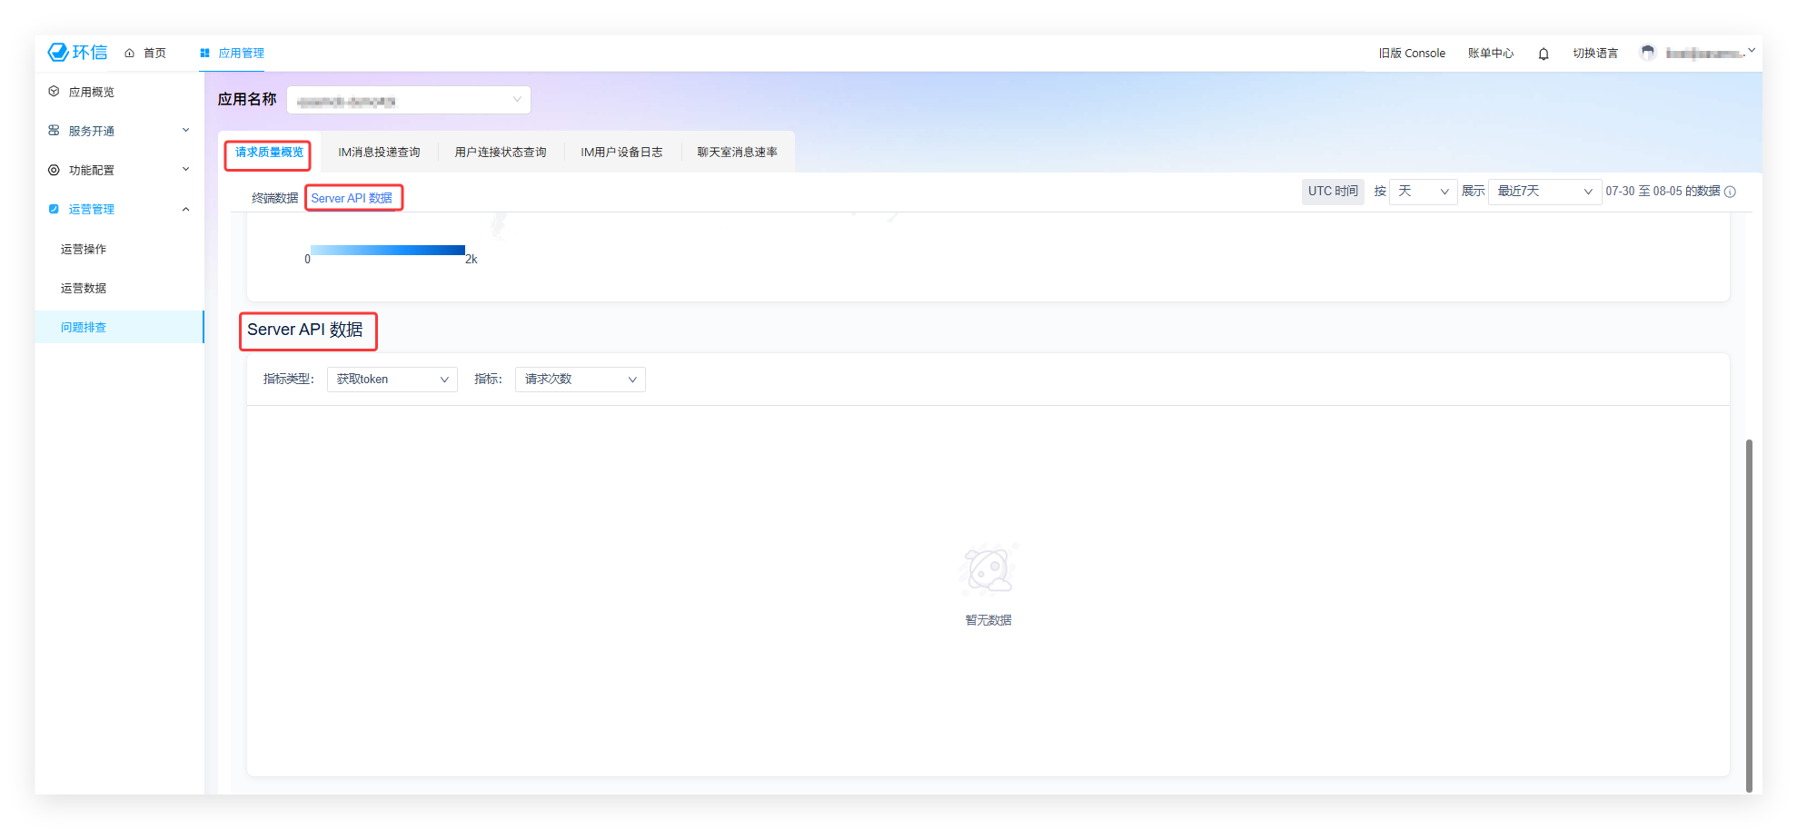Click the user avatar icon
The width and height of the screenshot is (1797, 829).
coord(1647,53)
